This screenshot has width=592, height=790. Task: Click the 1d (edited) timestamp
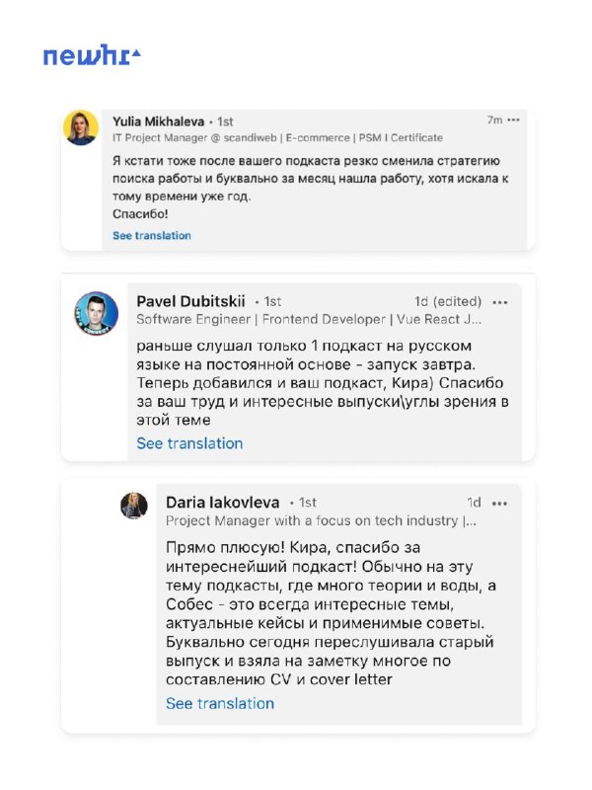coord(448,302)
